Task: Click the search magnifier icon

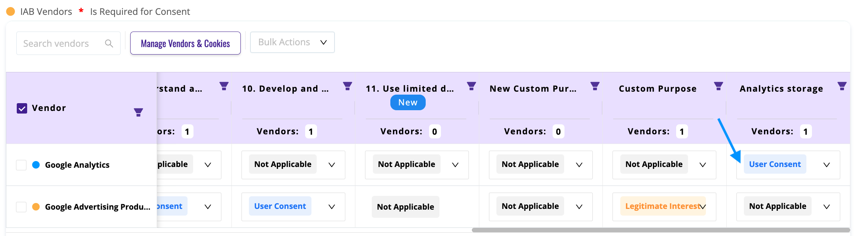Action: (x=109, y=43)
